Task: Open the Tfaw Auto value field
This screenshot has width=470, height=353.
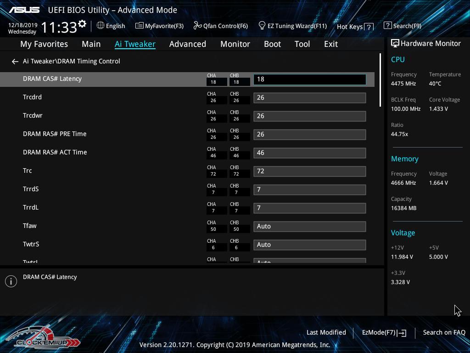Action: tap(309, 226)
